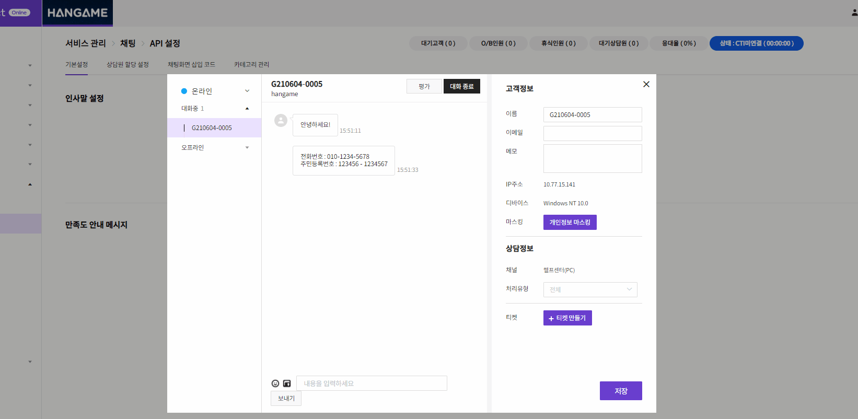Click the blue online status dot
The width and height of the screenshot is (858, 419).
tap(184, 91)
